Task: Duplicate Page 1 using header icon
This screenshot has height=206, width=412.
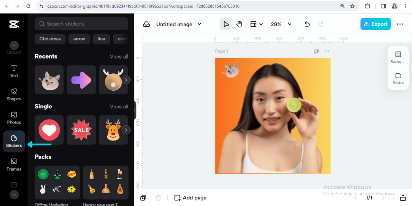Action: point(316,51)
